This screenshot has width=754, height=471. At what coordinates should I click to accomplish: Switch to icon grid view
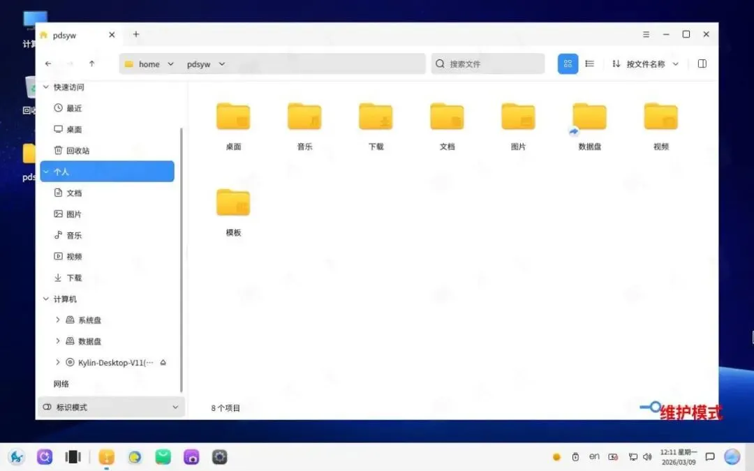tap(568, 63)
